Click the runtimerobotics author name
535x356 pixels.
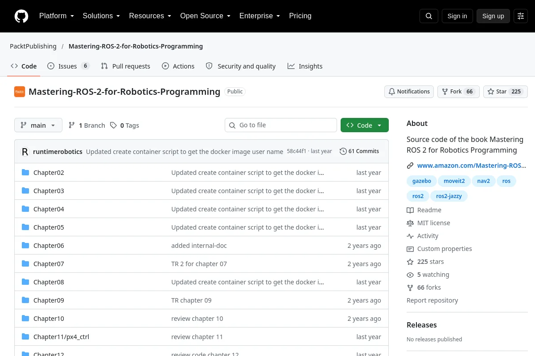58,152
